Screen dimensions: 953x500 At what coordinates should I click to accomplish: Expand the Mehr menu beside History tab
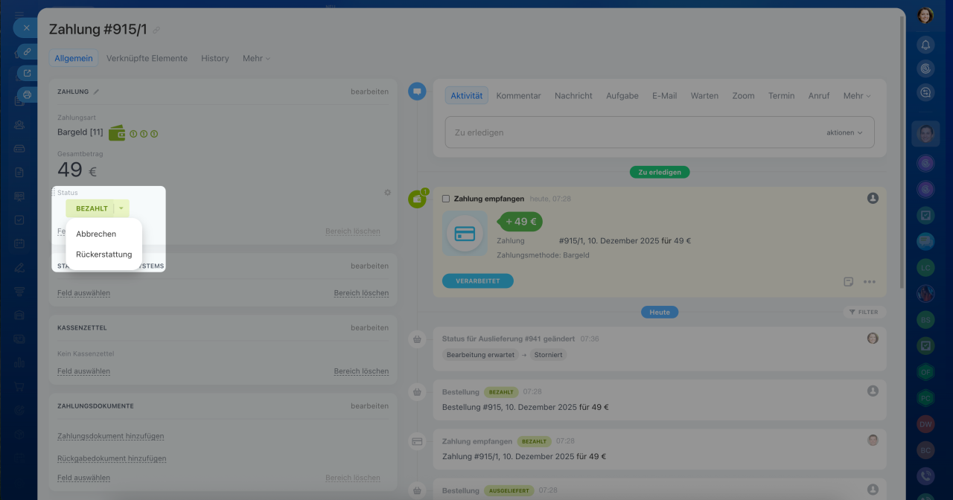256,58
